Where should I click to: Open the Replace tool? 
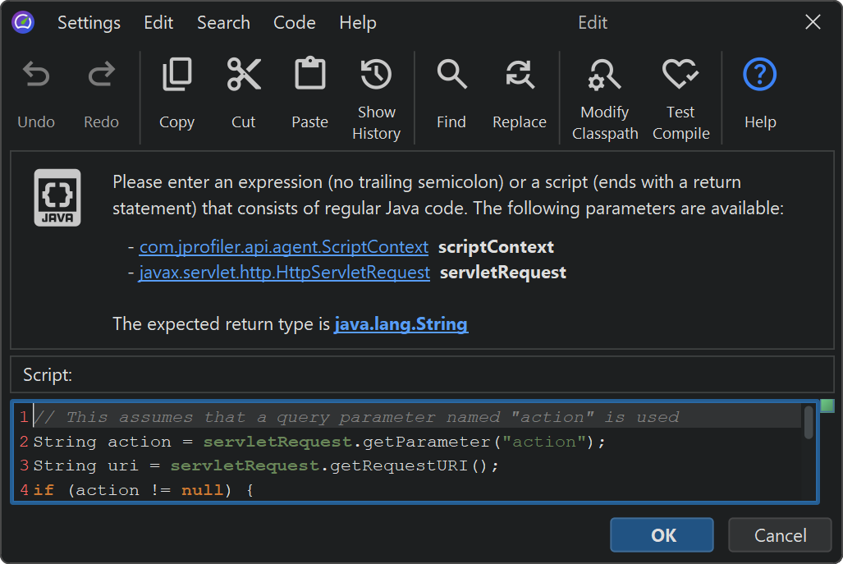[x=519, y=76]
